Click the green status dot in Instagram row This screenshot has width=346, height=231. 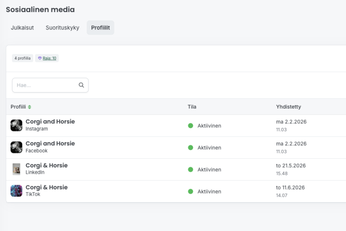pos(190,125)
